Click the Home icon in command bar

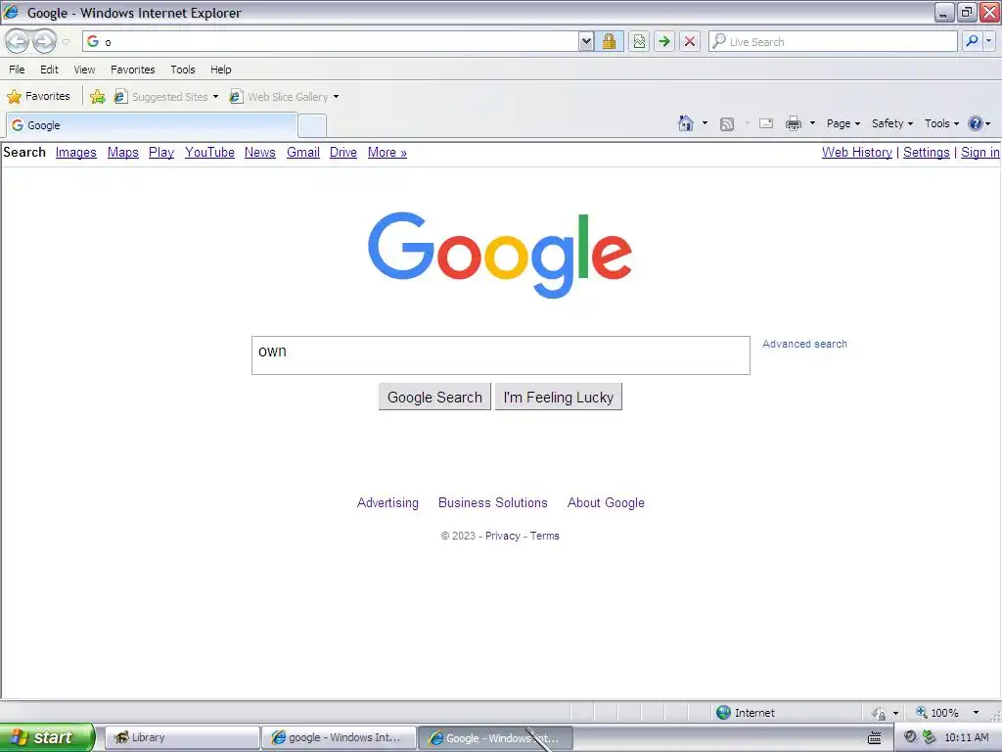(686, 123)
